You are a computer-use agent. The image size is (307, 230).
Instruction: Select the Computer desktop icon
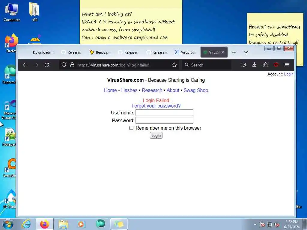[12, 12]
